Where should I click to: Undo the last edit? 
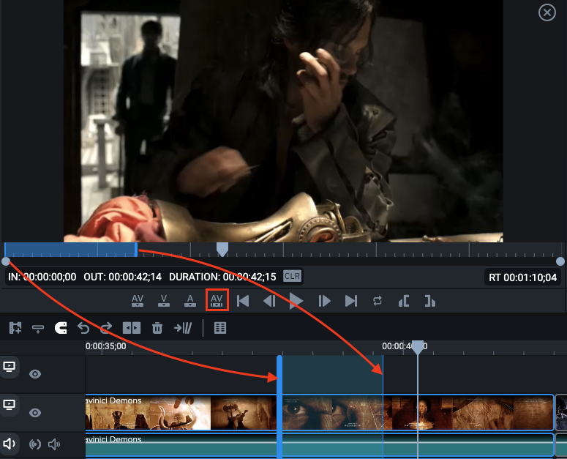(83, 328)
